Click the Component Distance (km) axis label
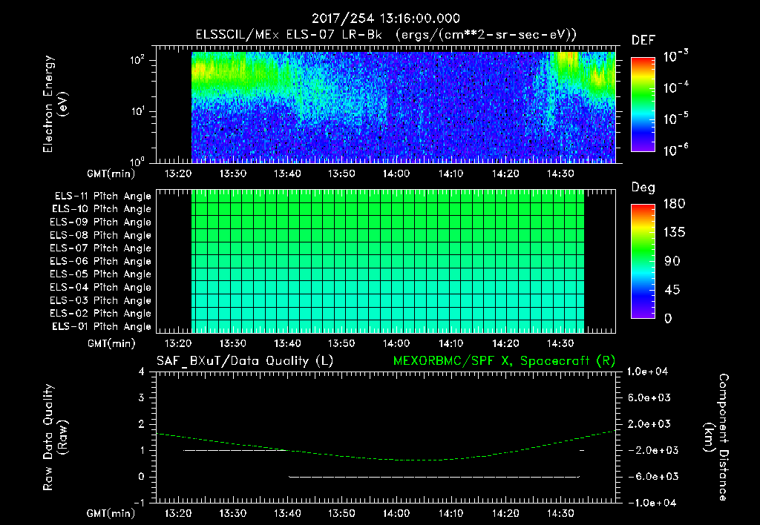This screenshot has height=525, width=760. [716, 437]
